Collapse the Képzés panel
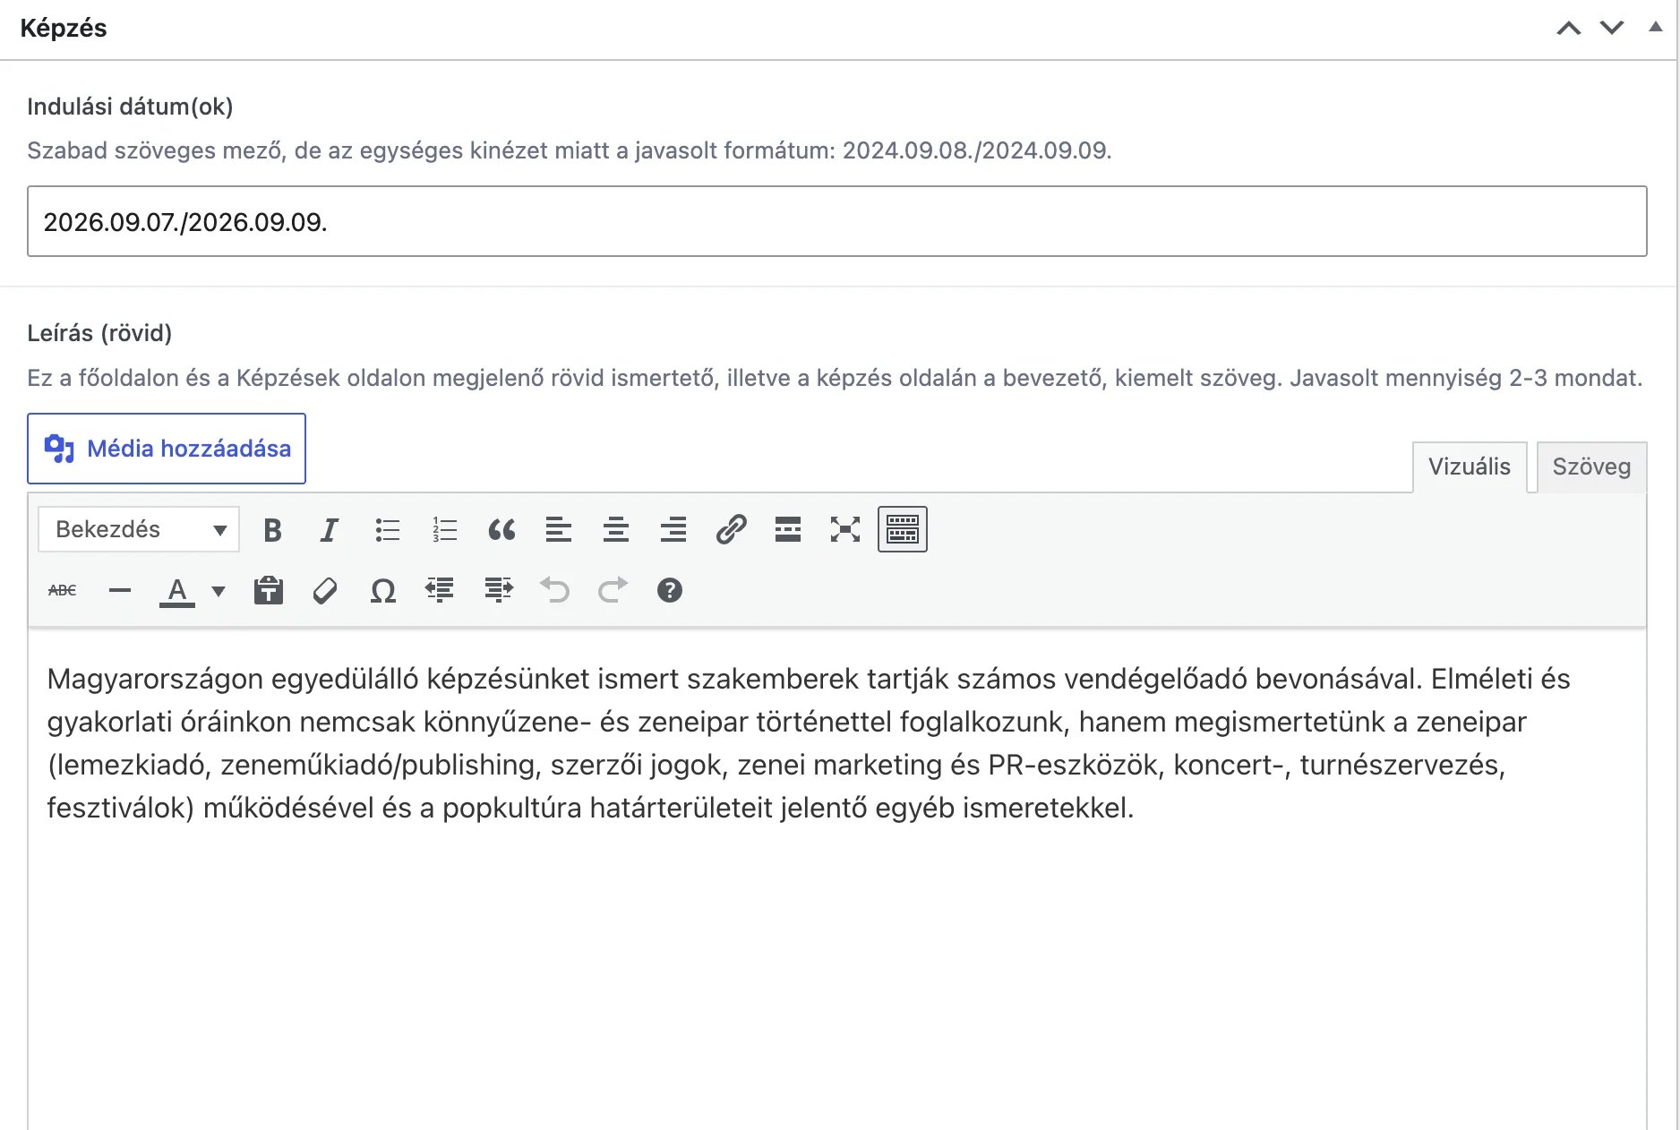The width and height of the screenshot is (1680, 1130). [x=1656, y=28]
